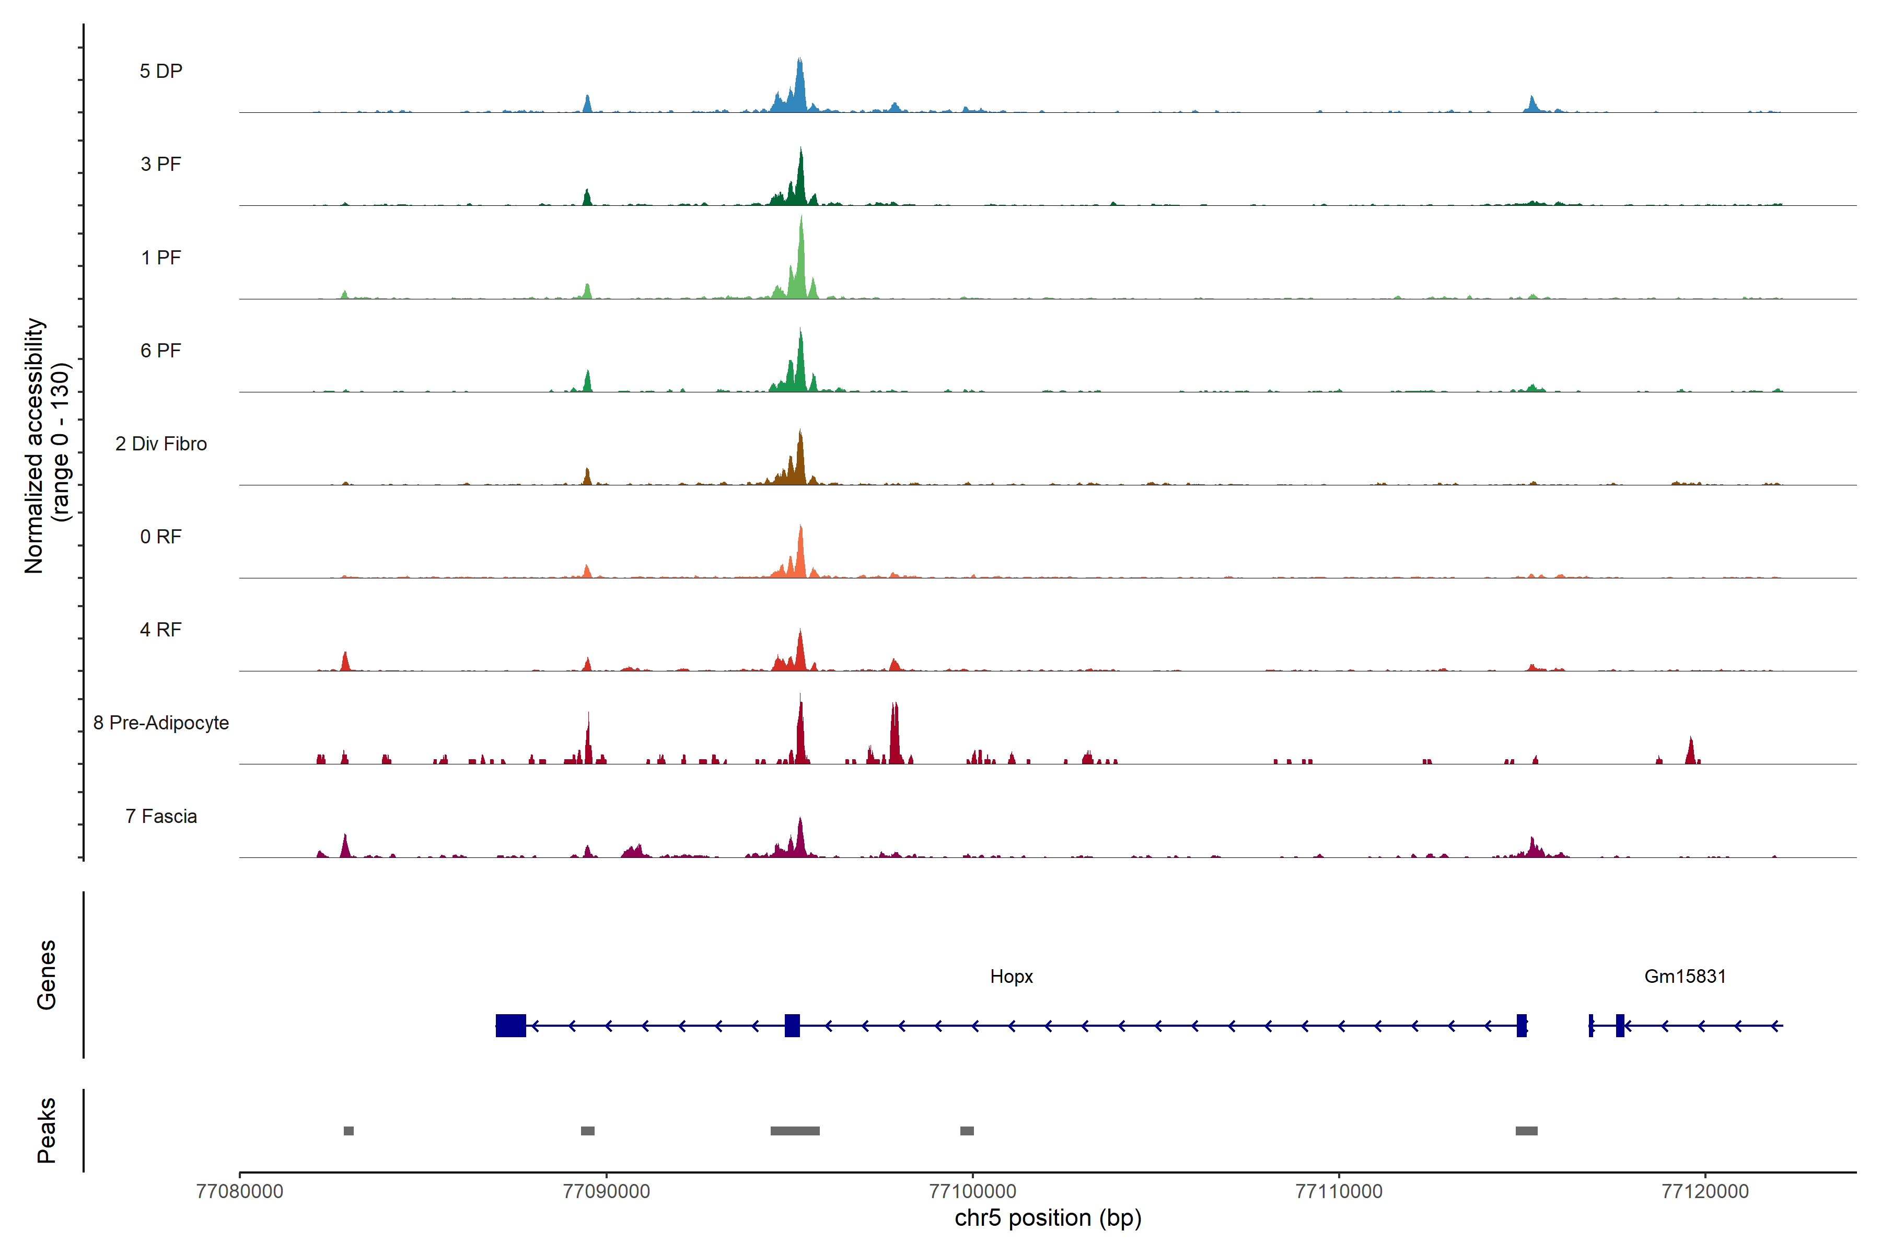Click the 6 PF track label
1881x1254 pixels.
click(x=161, y=350)
